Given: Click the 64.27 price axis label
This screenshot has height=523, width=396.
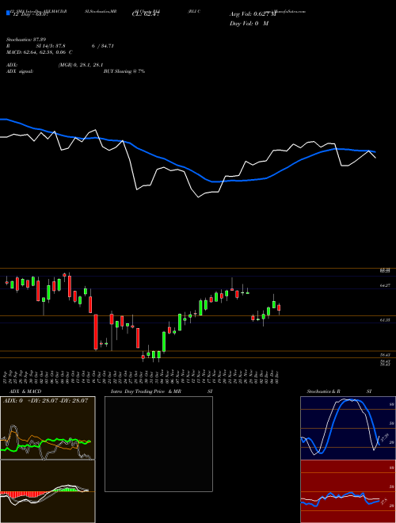Looking at the screenshot, I should [x=386, y=285].
